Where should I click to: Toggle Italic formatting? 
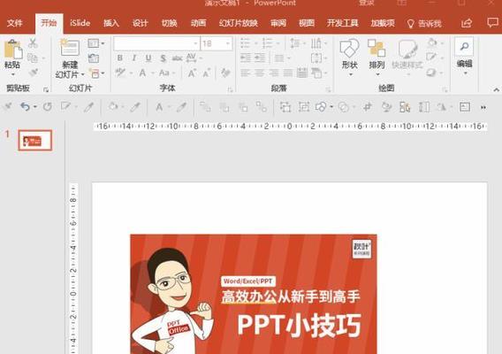pos(134,58)
